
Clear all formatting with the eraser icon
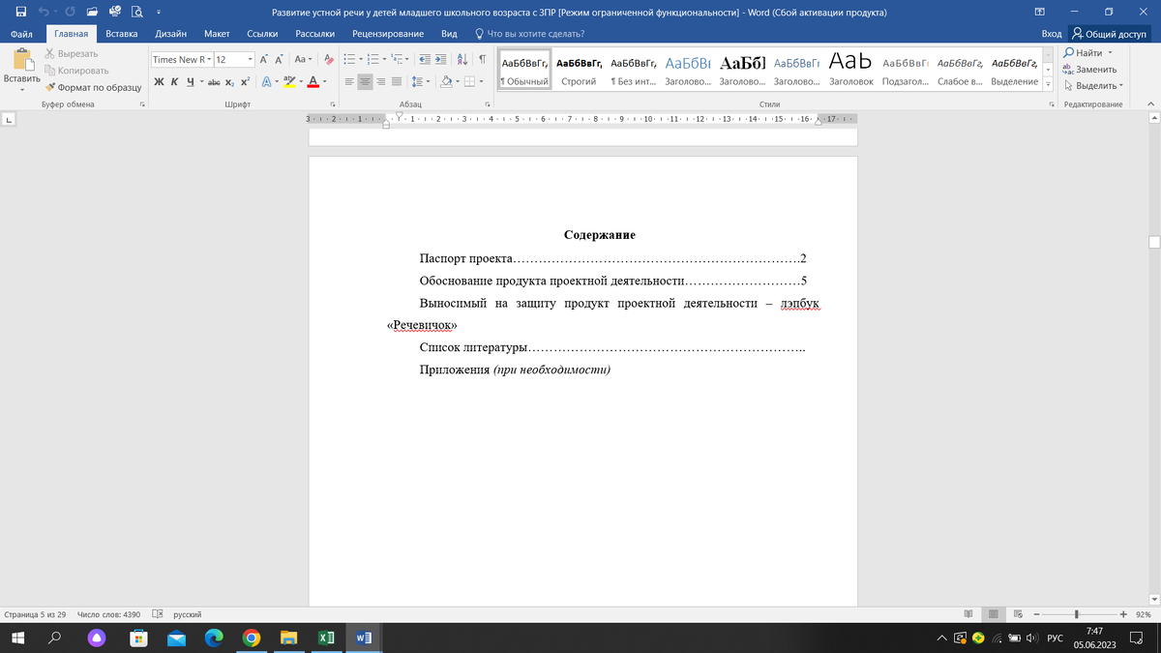329,59
